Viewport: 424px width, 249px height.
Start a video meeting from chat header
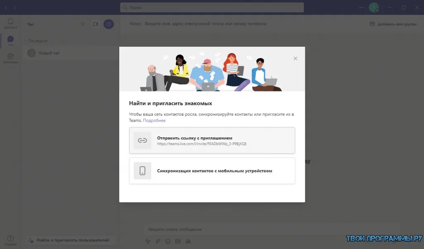pyautogui.click(x=96, y=24)
